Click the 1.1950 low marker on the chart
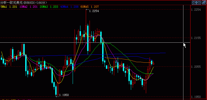 pyautogui.click(x=64, y=95)
